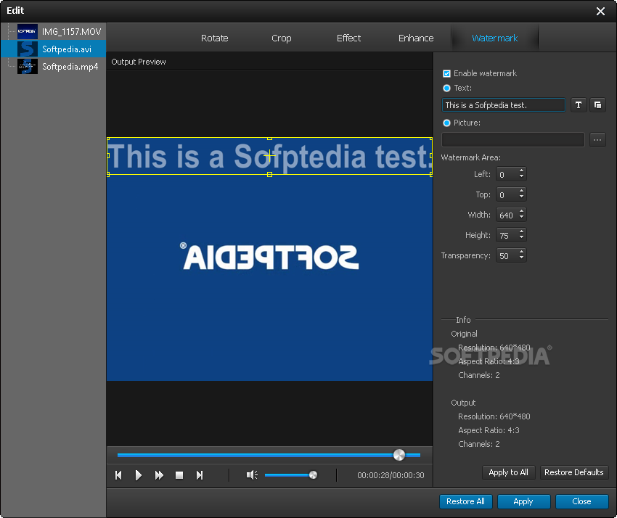This screenshot has width=617, height=518.
Task: Close the Edit dialog with X
Action: tap(600, 11)
